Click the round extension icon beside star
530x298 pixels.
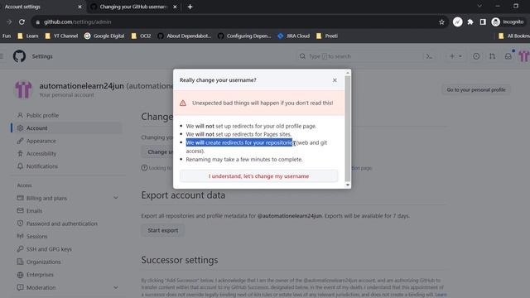coord(457,22)
